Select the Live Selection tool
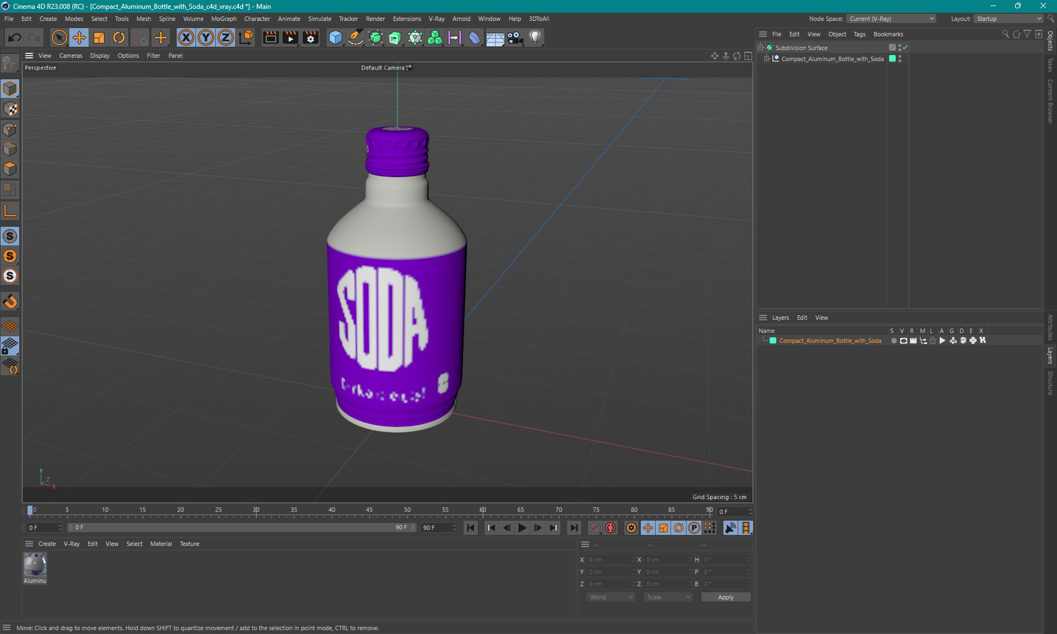This screenshot has height=634, width=1057. click(59, 37)
